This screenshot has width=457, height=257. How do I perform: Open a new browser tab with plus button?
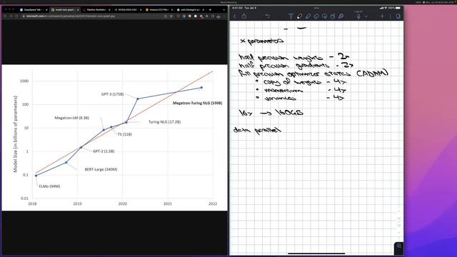pyautogui.click(x=210, y=9)
